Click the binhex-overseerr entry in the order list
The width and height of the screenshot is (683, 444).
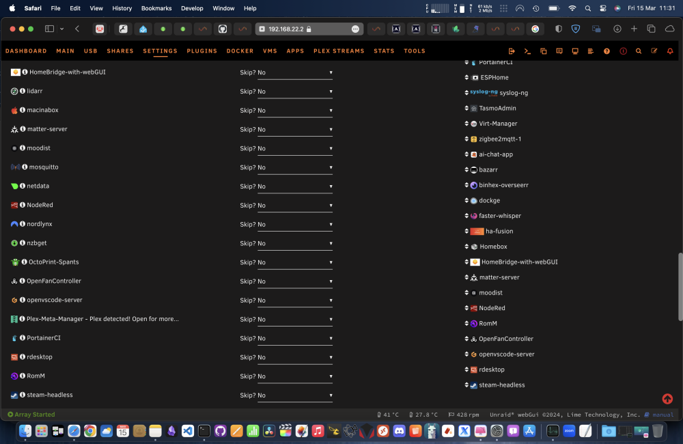[x=497, y=185]
